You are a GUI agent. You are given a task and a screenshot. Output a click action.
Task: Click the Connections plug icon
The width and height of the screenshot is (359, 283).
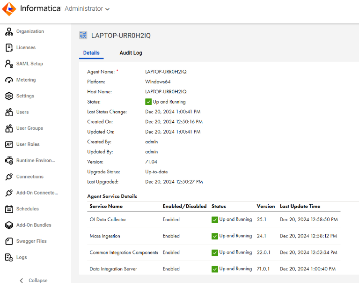tap(9, 177)
